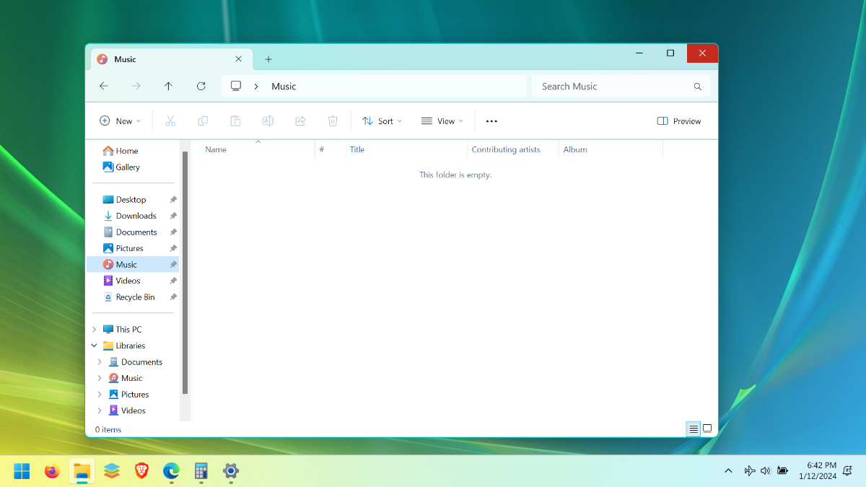The width and height of the screenshot is (866, 487).
Task: Open the Sort dropdown
Action: 382,121
